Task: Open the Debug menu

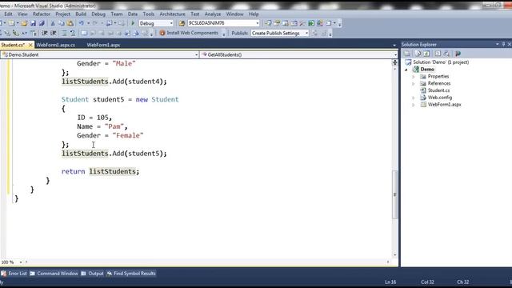Action: [x=98, y=14]
